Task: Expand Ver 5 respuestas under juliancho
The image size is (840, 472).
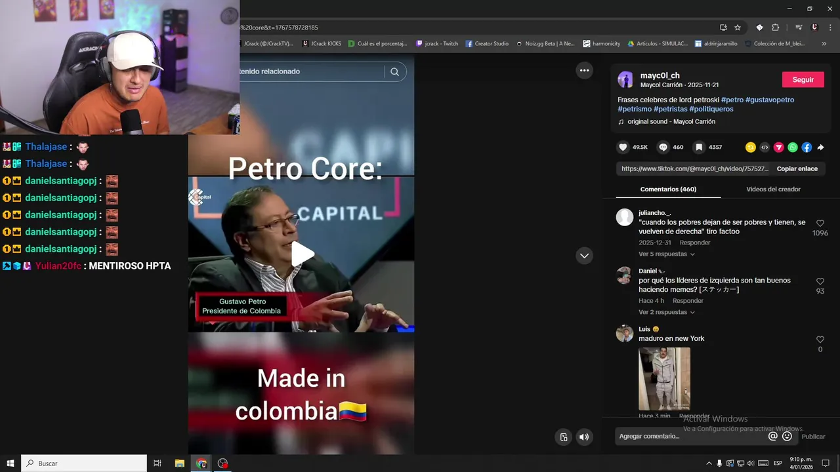Action: (666, 254)
